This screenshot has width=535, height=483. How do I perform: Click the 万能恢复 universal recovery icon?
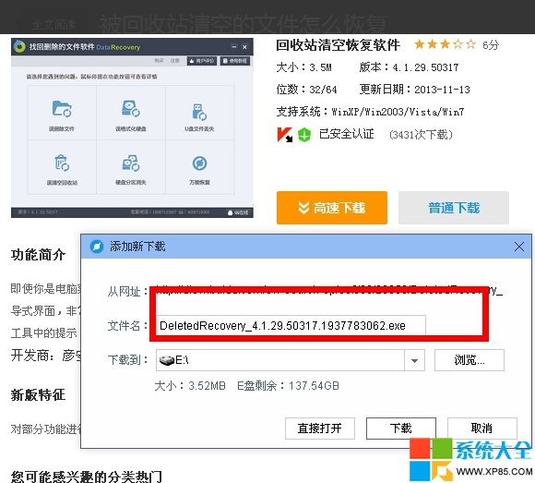pos(199,163)
